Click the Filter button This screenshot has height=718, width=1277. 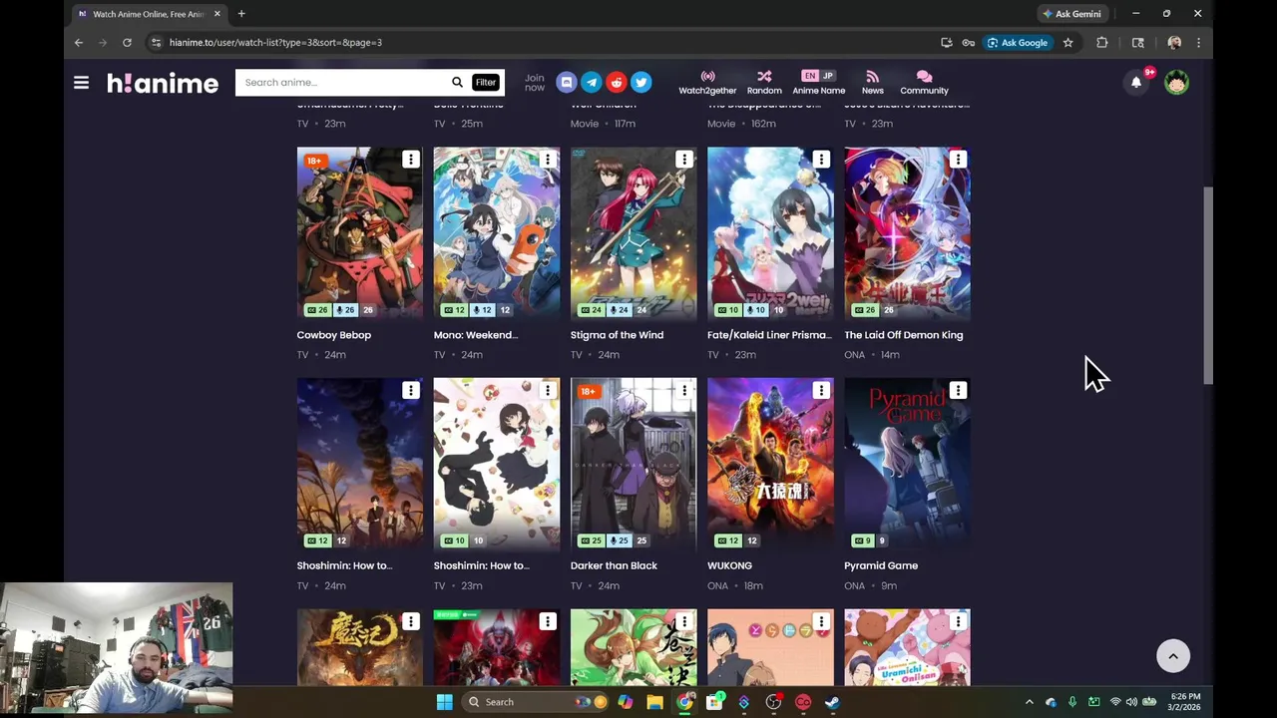click(x=486, y=83)
